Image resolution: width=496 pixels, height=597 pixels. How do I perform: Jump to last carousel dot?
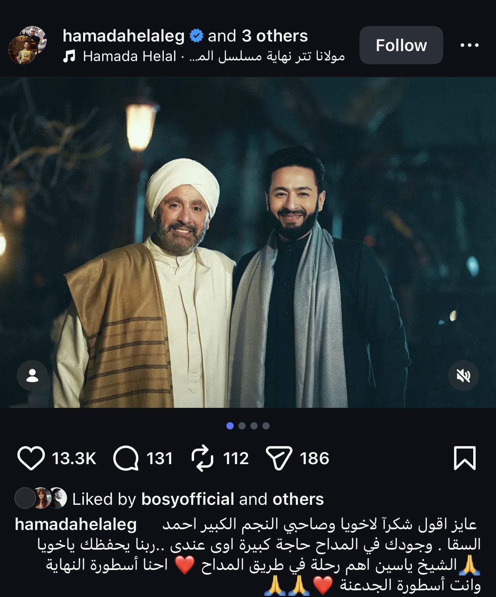(266, 426)
